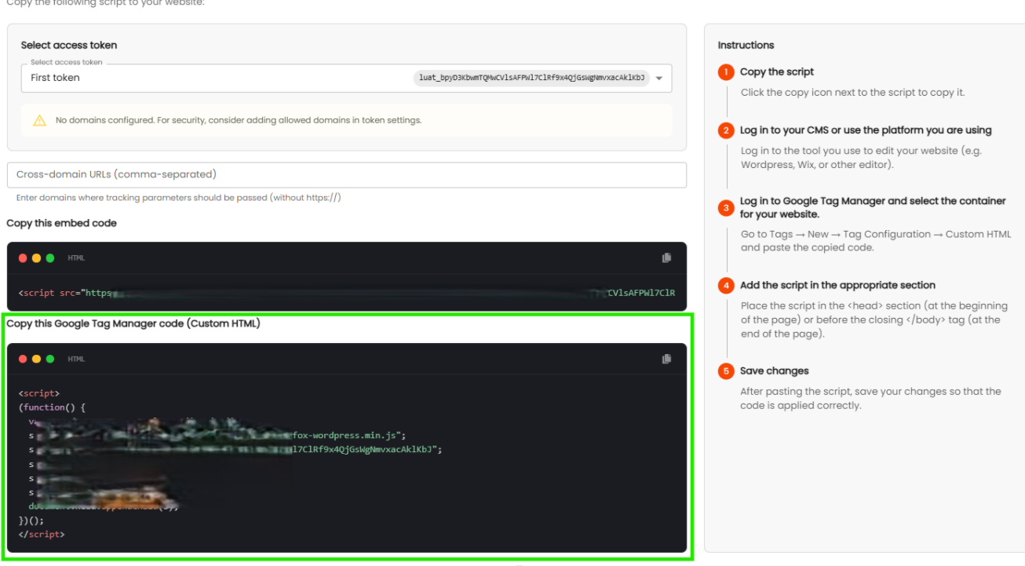
Task: Click the 'Add the script in the appropriate section' heading
Action: point(837,286)
